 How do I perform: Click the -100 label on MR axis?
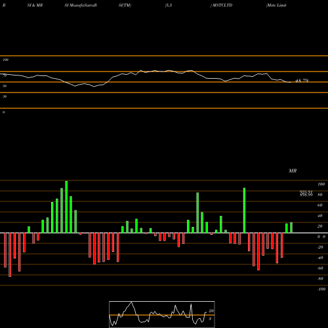pos(321,289)
